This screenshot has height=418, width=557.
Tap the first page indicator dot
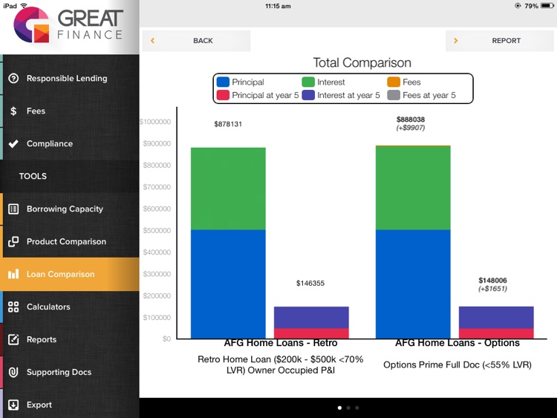point(339,408)
